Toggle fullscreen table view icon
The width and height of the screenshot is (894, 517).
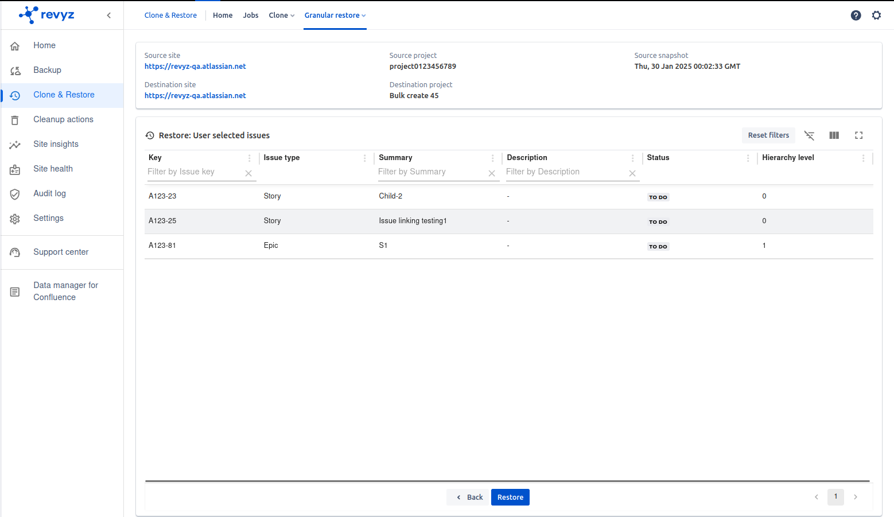point(858,135)
